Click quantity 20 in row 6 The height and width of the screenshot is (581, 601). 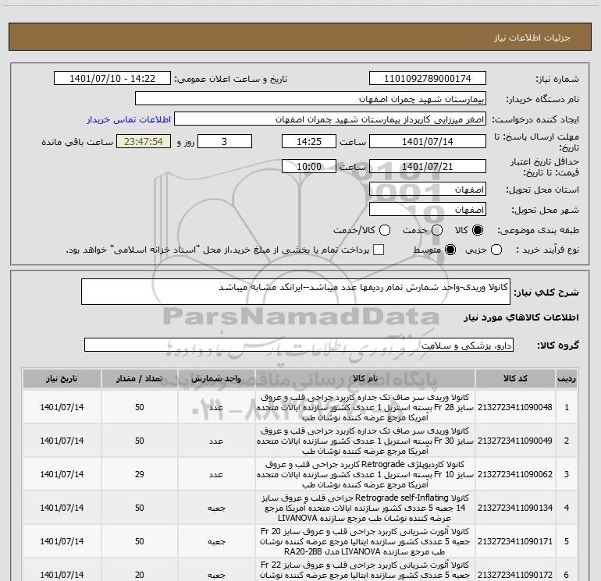(x=140, y=575)
